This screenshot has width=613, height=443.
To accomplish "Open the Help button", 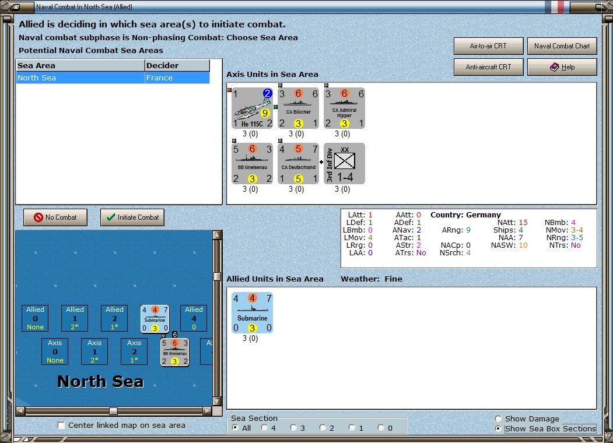I will (562, 67).
